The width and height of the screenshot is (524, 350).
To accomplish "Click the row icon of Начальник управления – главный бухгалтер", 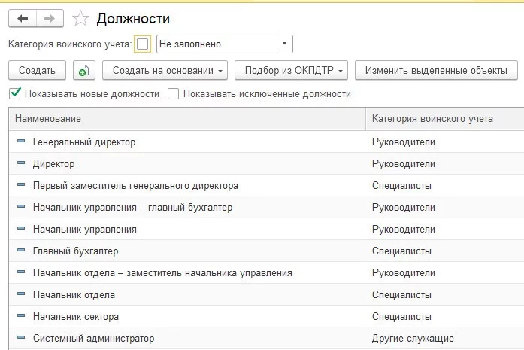I will pyautogui.click(x=21, y=206).
